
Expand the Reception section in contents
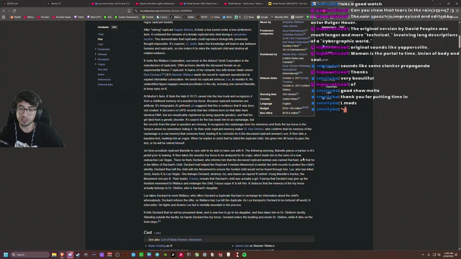coord(95,59)
